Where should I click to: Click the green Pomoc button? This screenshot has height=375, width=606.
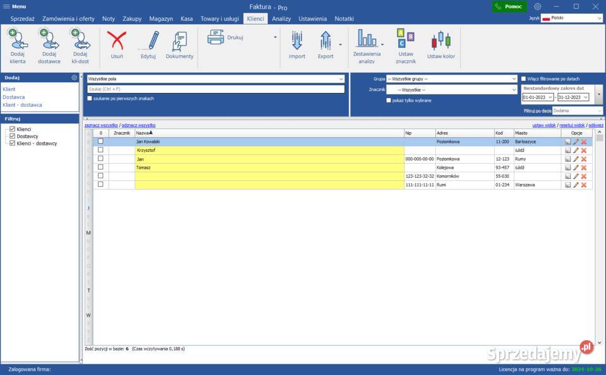pyautogui.click(x=509, y=6)
